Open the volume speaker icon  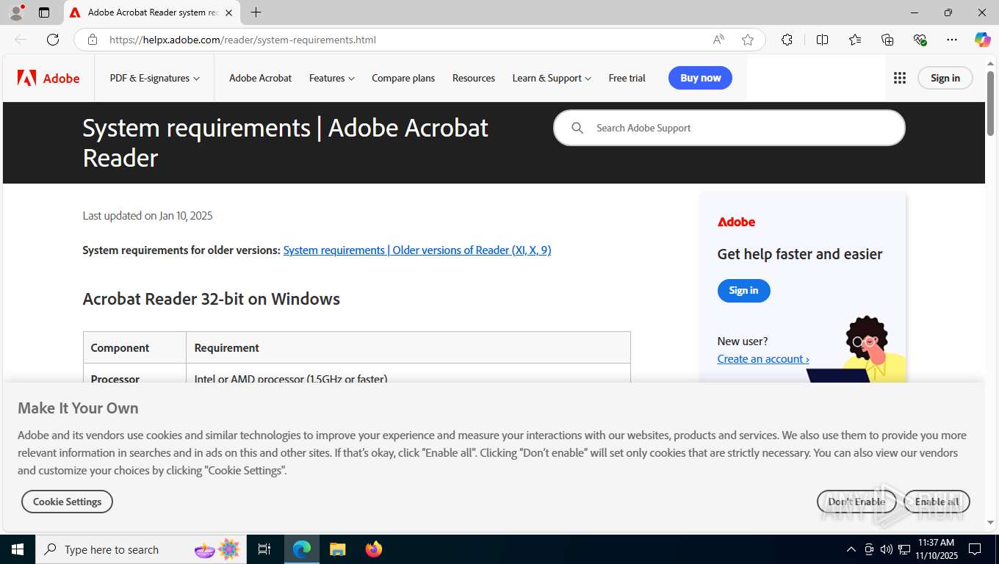(x=886, y=549)
